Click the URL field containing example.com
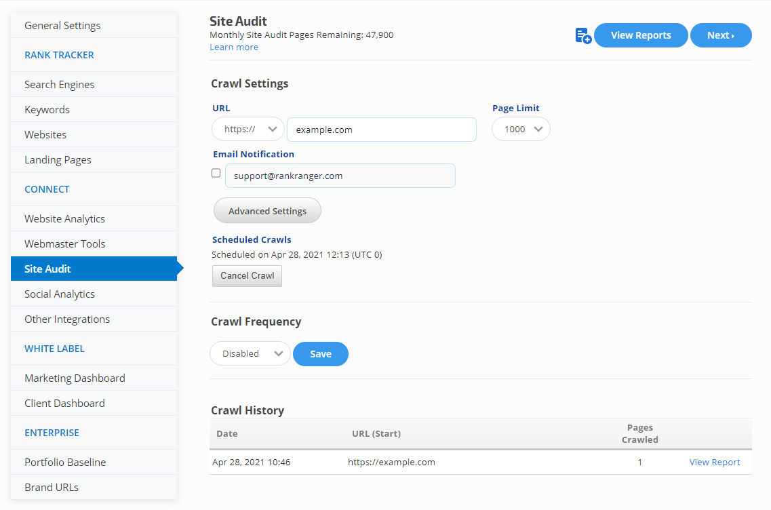This screenshot has height=510, width=771. click(381, 130)
